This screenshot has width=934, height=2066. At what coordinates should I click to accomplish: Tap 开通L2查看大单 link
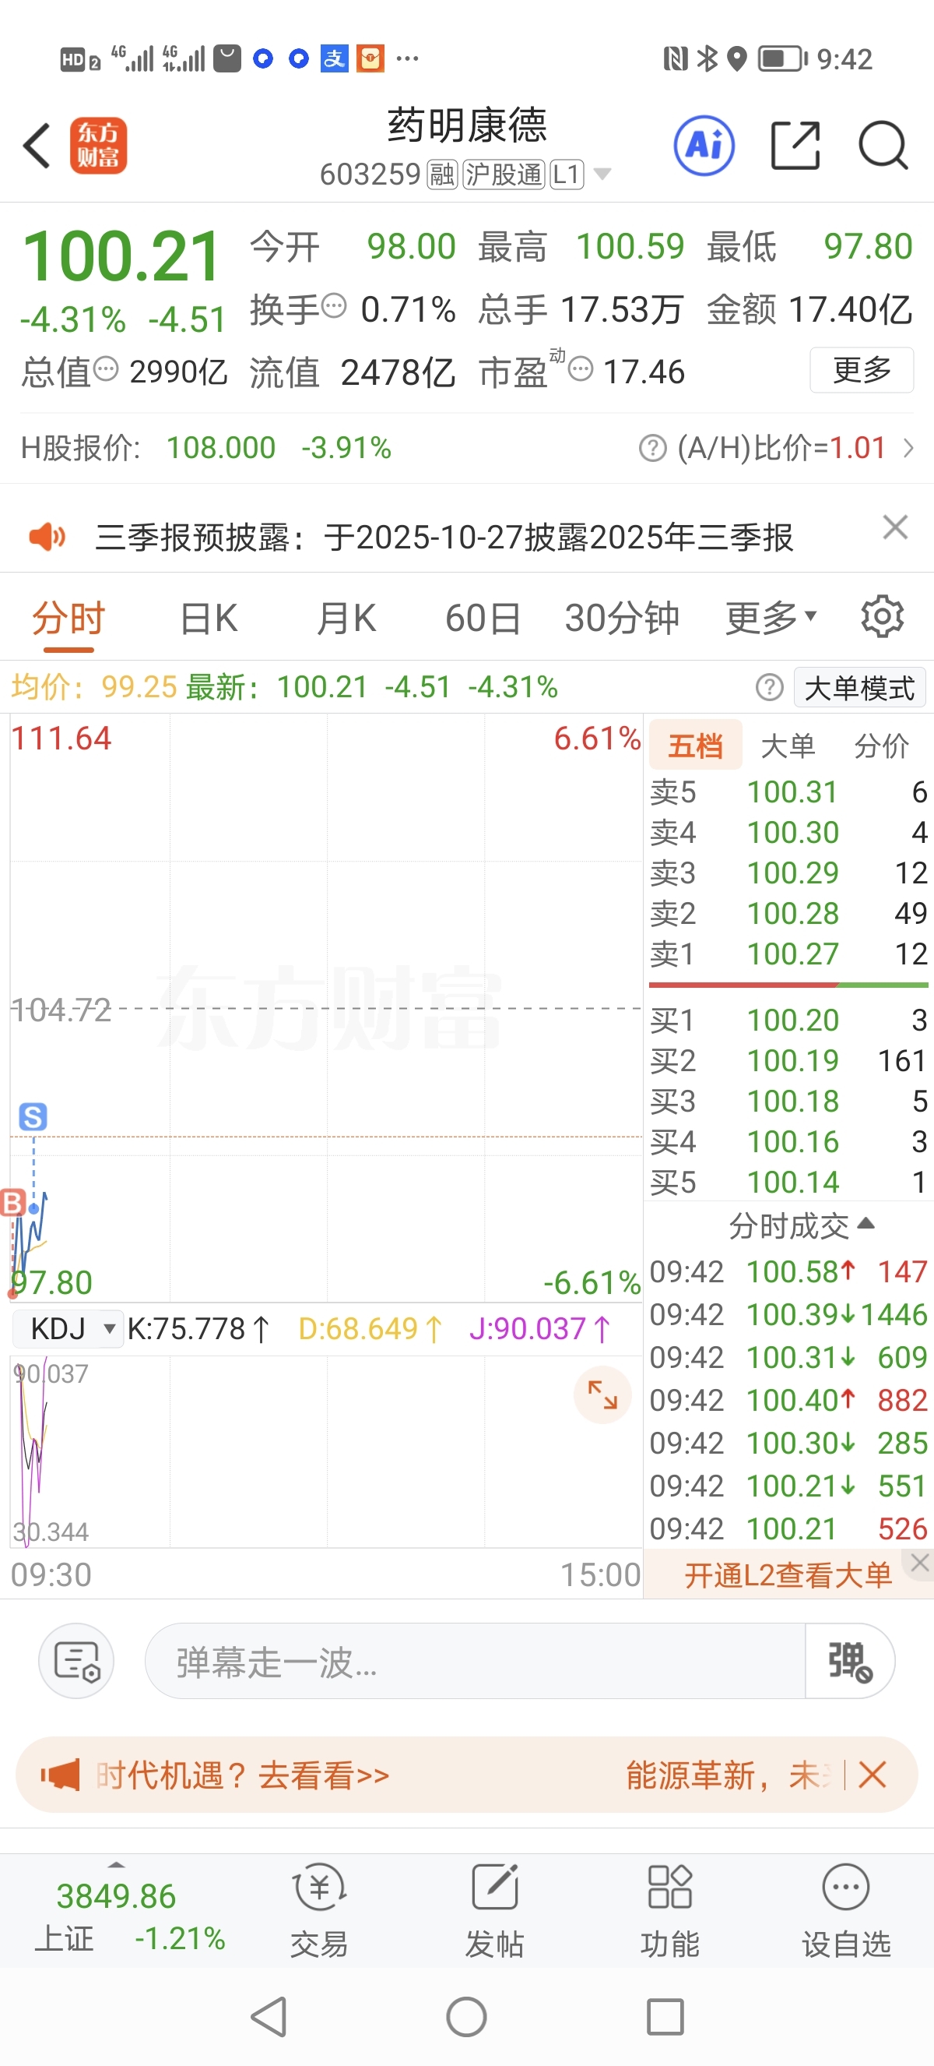tap(788, 1575)
